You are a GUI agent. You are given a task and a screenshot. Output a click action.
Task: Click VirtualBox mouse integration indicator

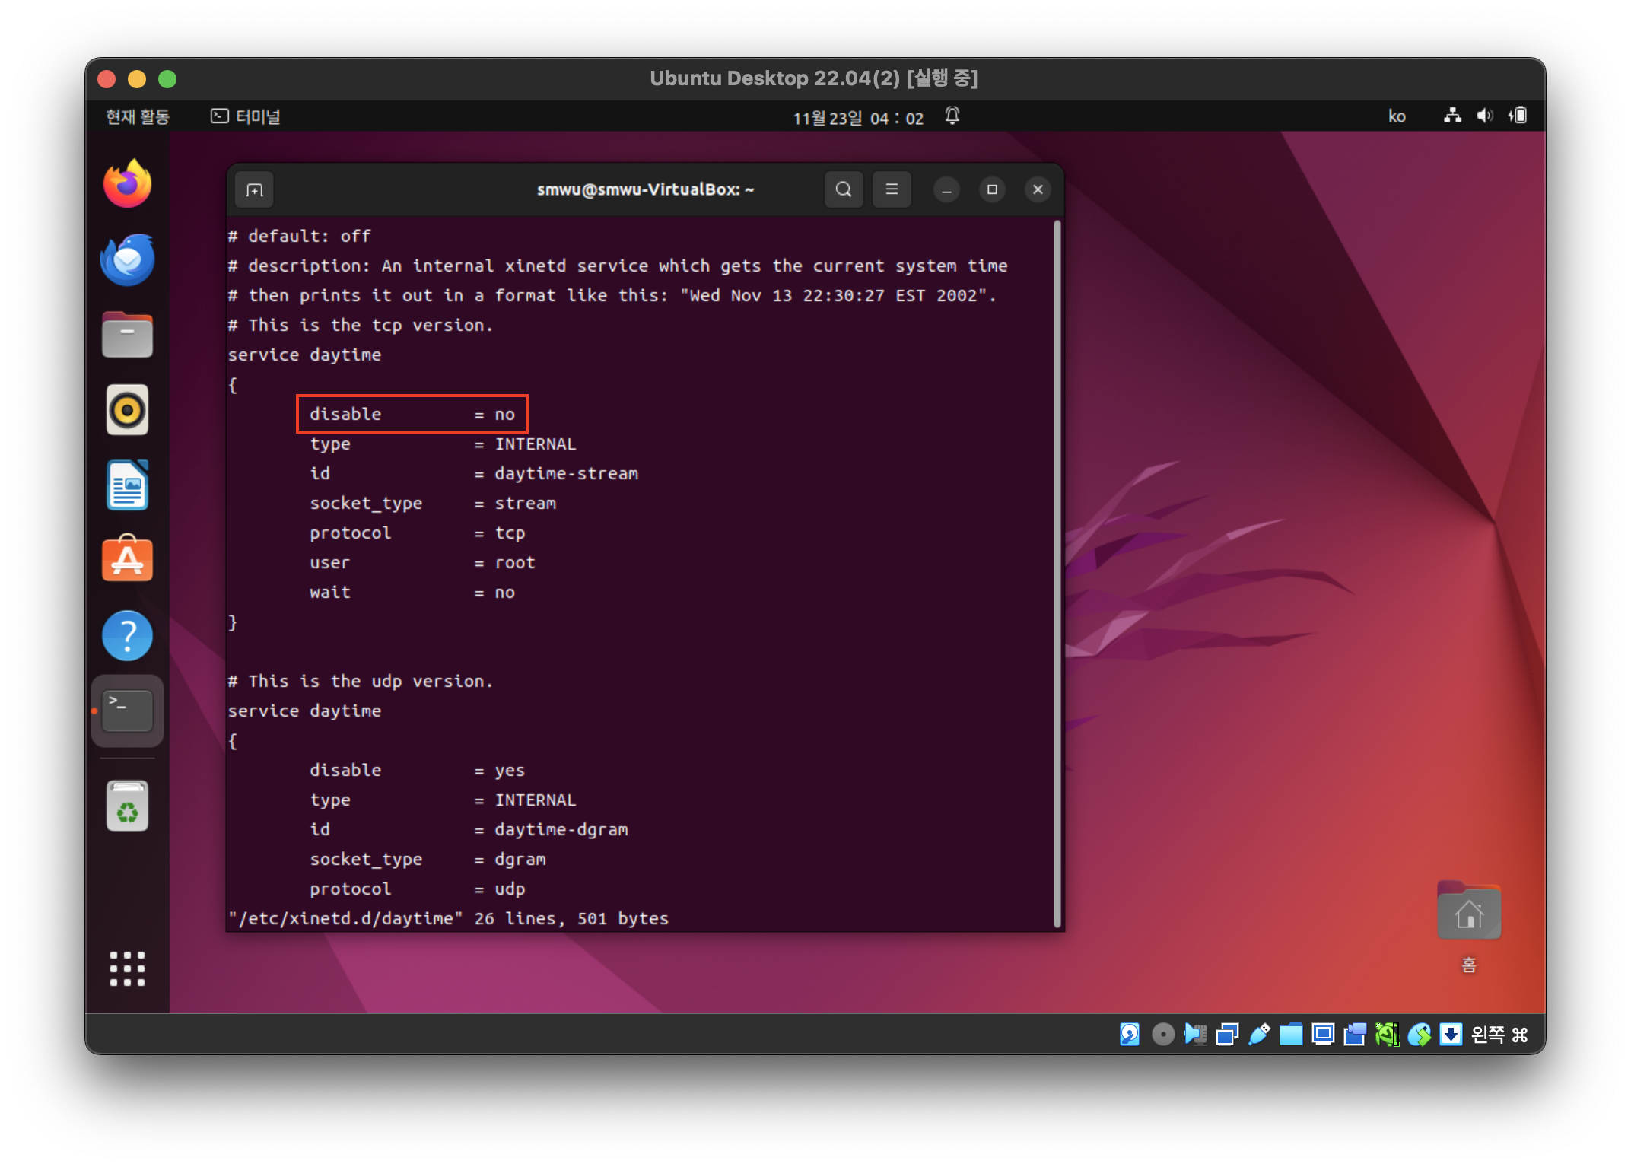(1419, 1035)
